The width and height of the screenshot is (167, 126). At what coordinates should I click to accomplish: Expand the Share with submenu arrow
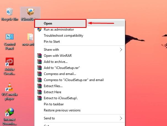coord(121,50)
